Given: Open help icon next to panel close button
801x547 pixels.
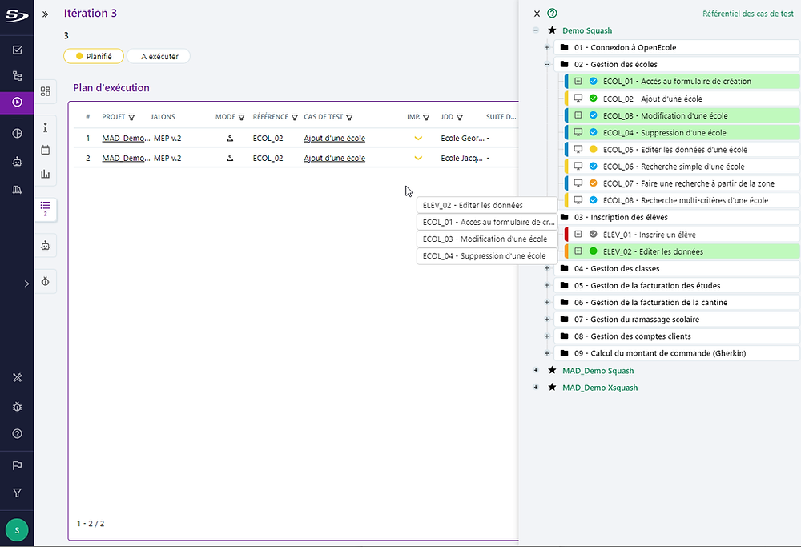Looking at the screenshot, I should tap(552, 14).
